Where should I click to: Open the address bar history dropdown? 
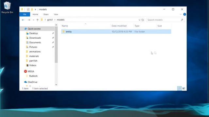(x=139, y=20)
